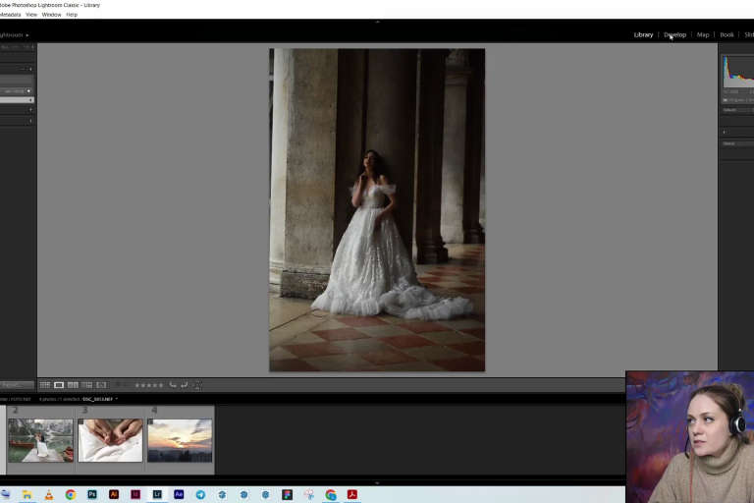This screenshot has width=754, height=503.
Task: Switch to the Map module
Action: [x=703, y=34]
